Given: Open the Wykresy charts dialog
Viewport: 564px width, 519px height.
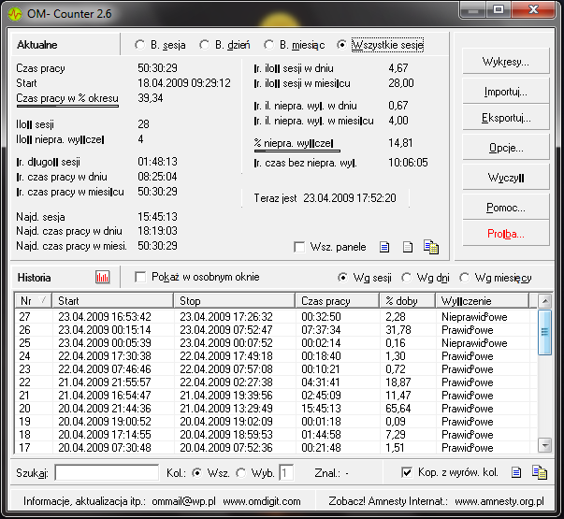Looking at the screenshot, I should [x=506, y=62].
